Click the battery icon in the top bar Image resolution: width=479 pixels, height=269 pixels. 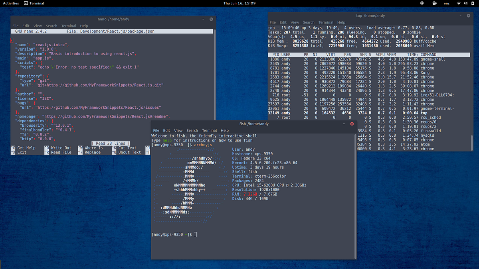472,3
